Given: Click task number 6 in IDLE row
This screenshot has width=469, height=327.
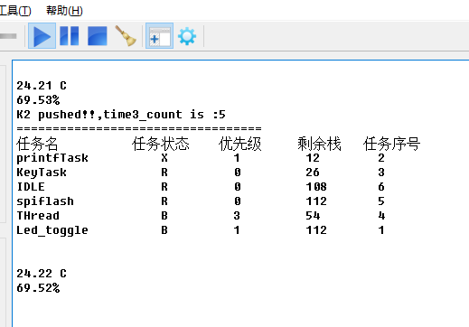Looking at the screenshot, I should click(381, 187).
